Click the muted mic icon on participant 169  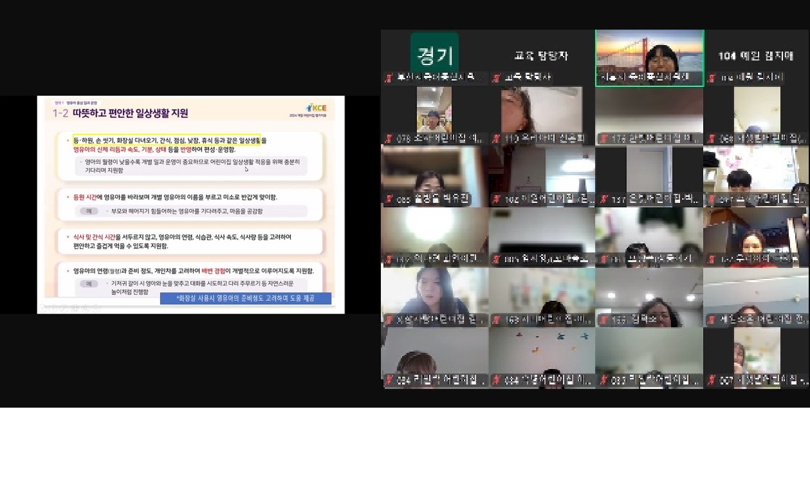[x=496, y=319]
